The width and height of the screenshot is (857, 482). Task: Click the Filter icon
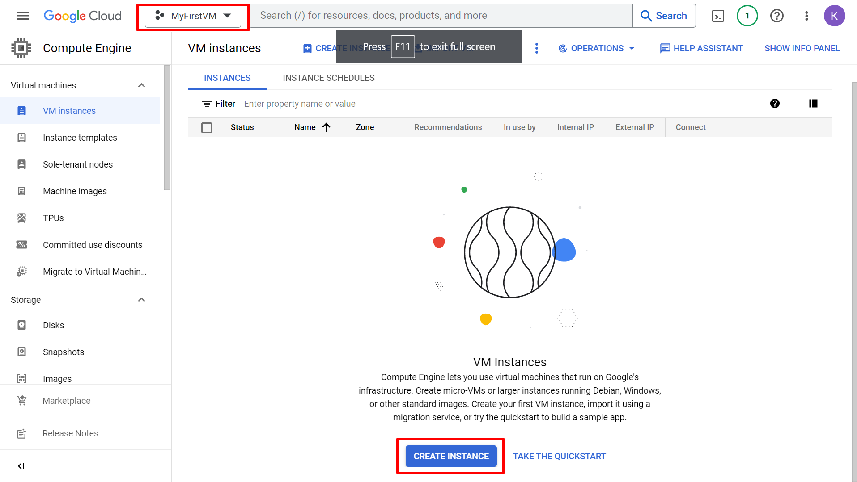point(207,104)
